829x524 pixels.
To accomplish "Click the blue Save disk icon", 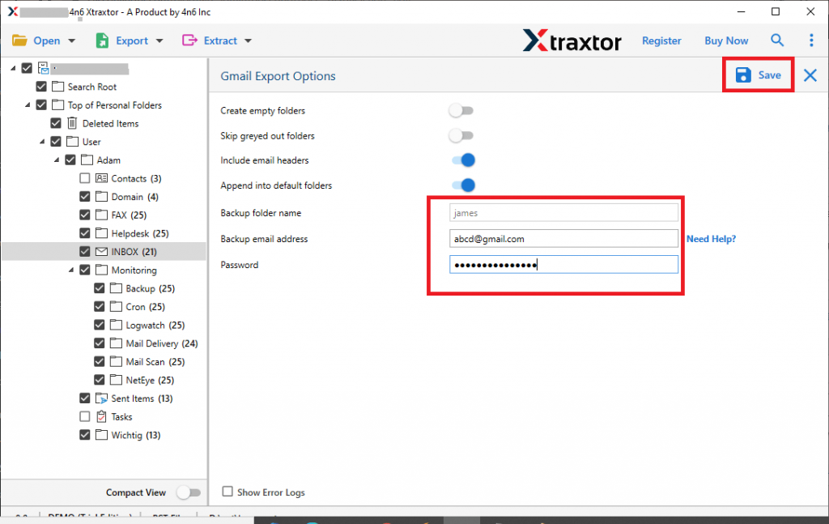I will 742,75.
